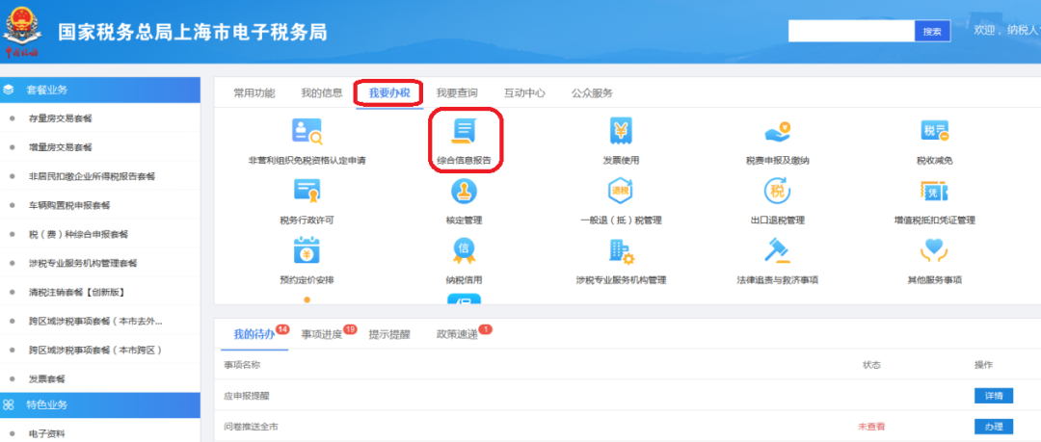The width and height of the screenshot is (1041, 442).
Task: Switch to the 我要查询 tab
Action: pos(457,92)
